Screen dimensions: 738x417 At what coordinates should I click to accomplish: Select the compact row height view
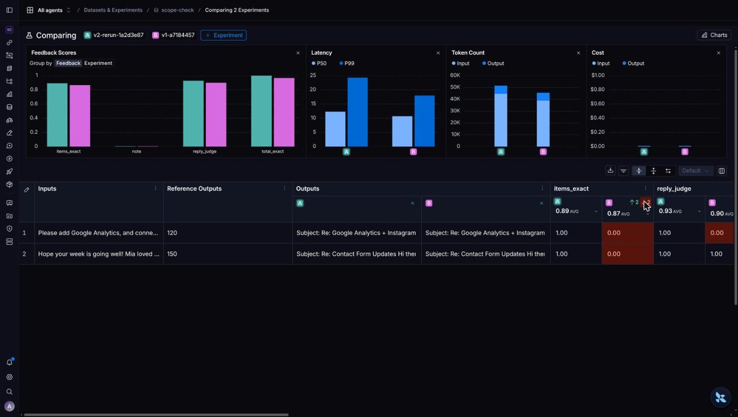click(x=638, y=170)
